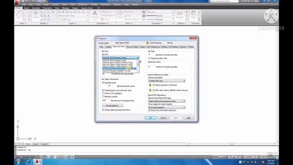293x165 pixels.
Task: Open the Manage ribbon tab
Action: [x=65, y=8]
